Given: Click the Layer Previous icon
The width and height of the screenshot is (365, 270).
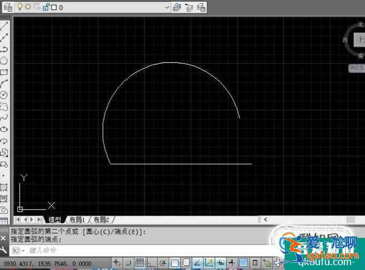Looking at the screenshot, I should 189,7.
